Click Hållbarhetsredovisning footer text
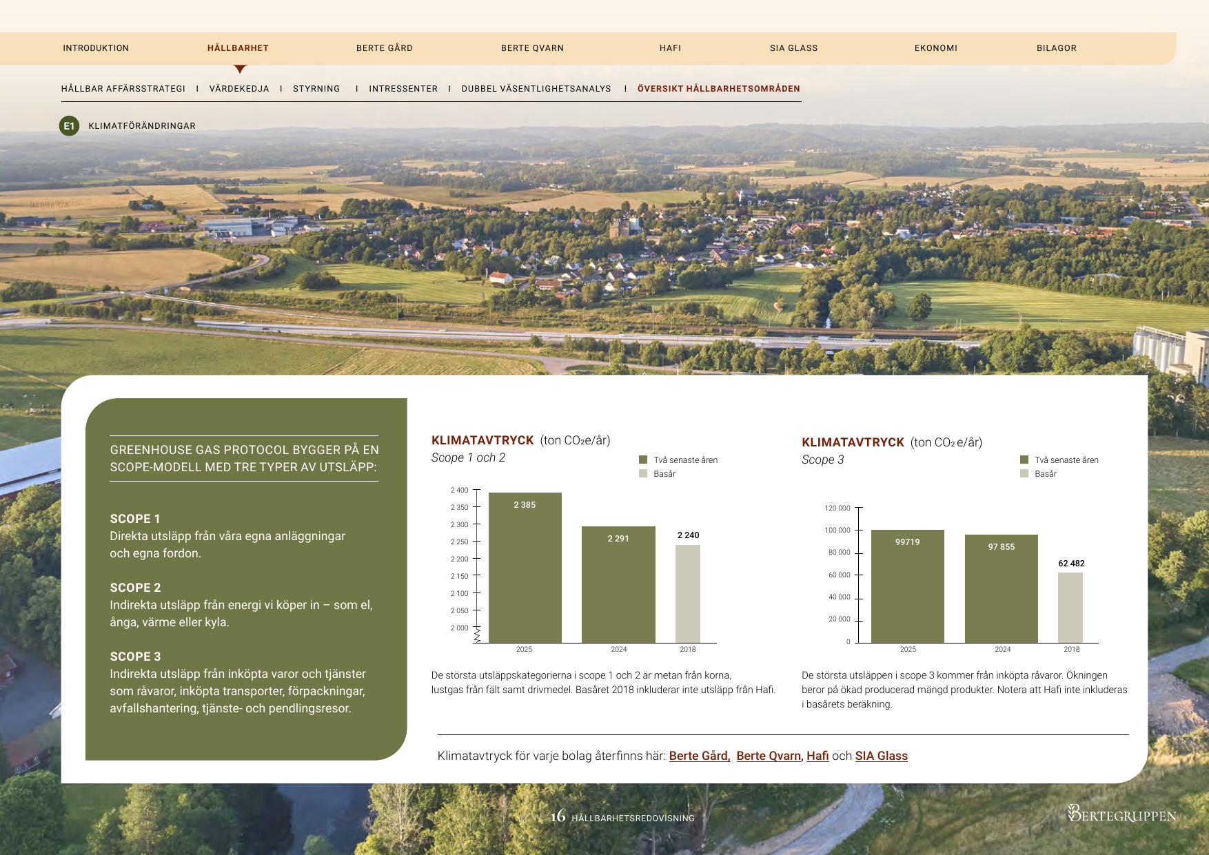The image size is (1209, 855). coord(633,818)
